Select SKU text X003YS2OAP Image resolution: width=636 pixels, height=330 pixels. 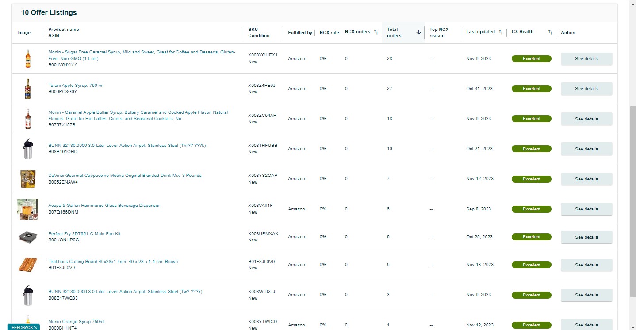point(263,176)
